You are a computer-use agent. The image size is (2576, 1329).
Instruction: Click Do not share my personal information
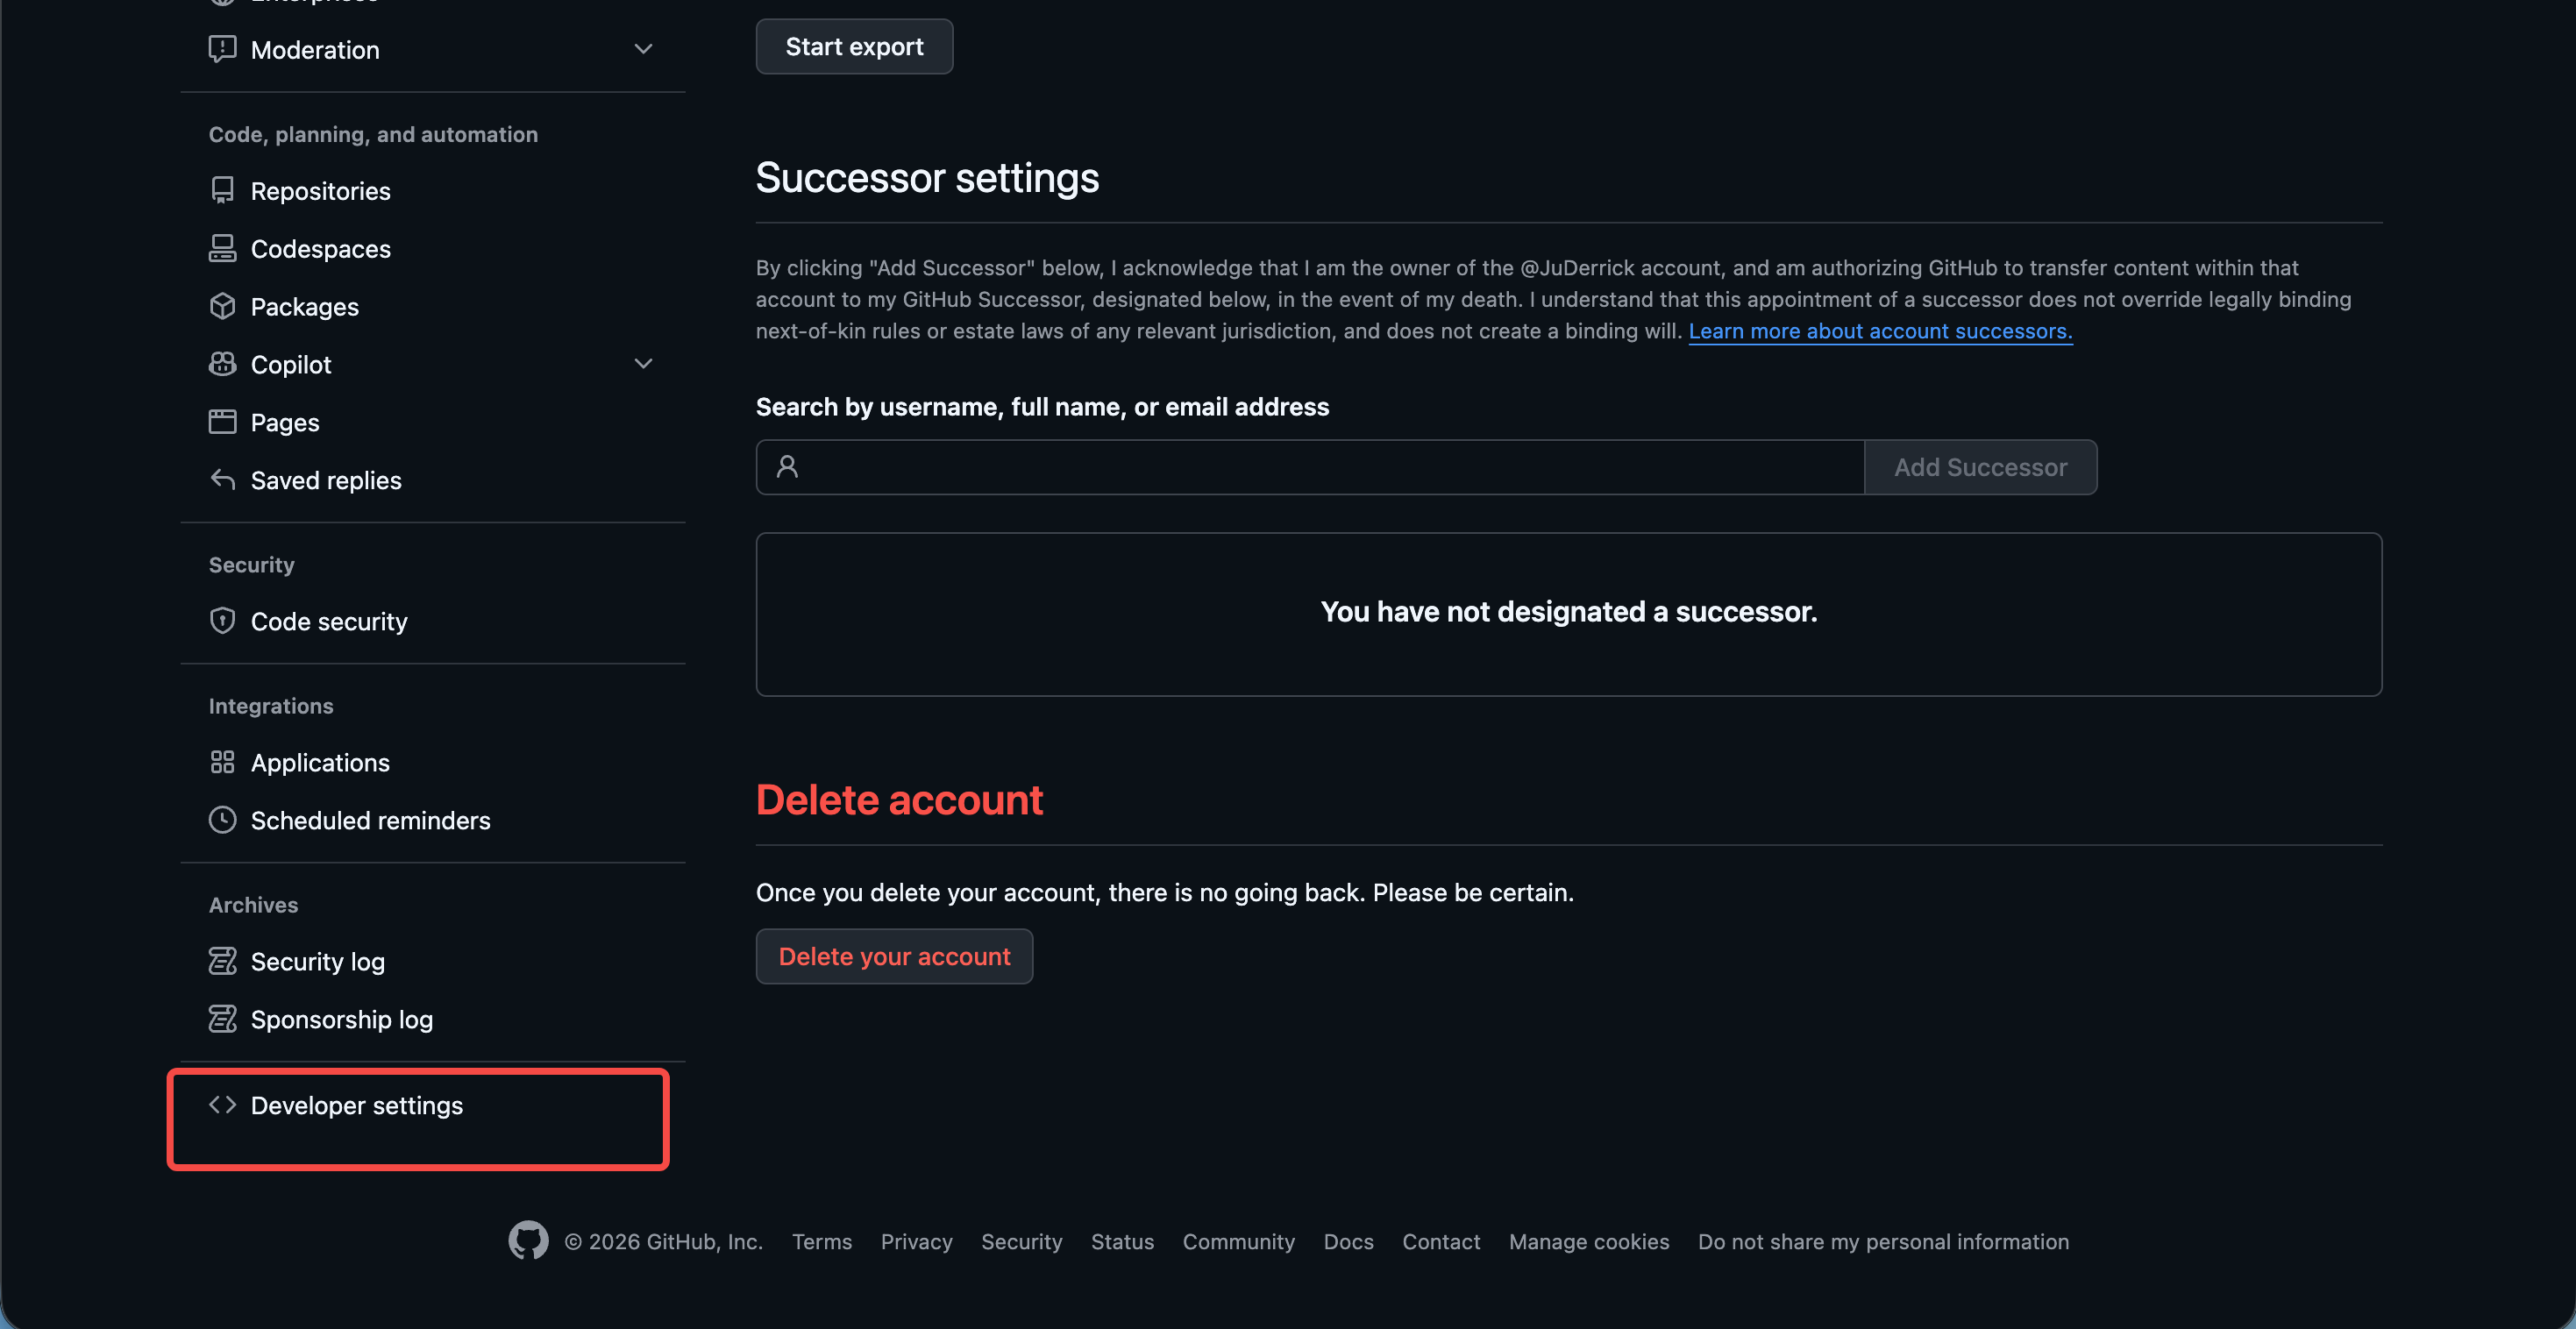(x=1883, y=1241)
